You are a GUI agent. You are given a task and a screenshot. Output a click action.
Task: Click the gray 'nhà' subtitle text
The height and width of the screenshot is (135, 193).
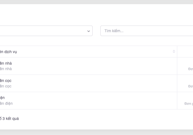pyautogui.click(x=6, y=69)
